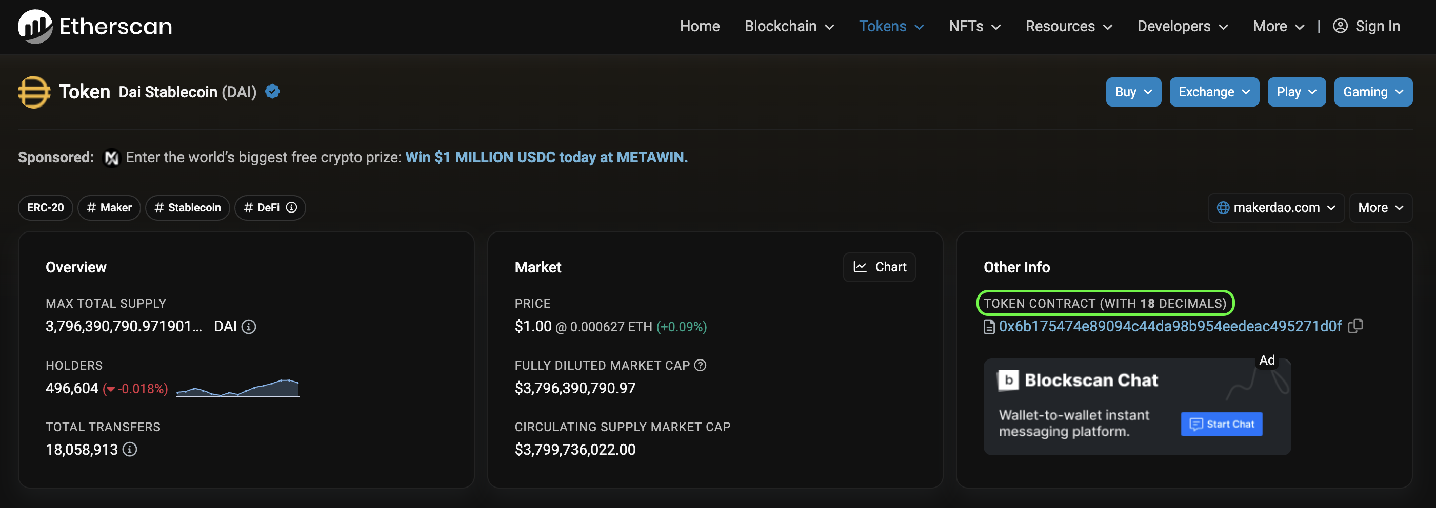Click the contract file icon before address

(989, 327)
